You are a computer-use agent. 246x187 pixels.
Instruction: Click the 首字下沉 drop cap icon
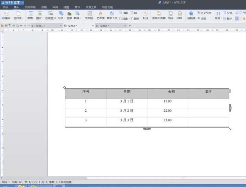coord(112,15)
